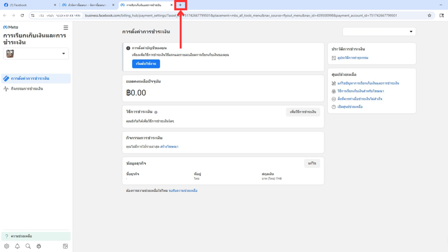448x252 pixels.
Task: Open a new browser tab with plus button
Action: tap(180, 5)
